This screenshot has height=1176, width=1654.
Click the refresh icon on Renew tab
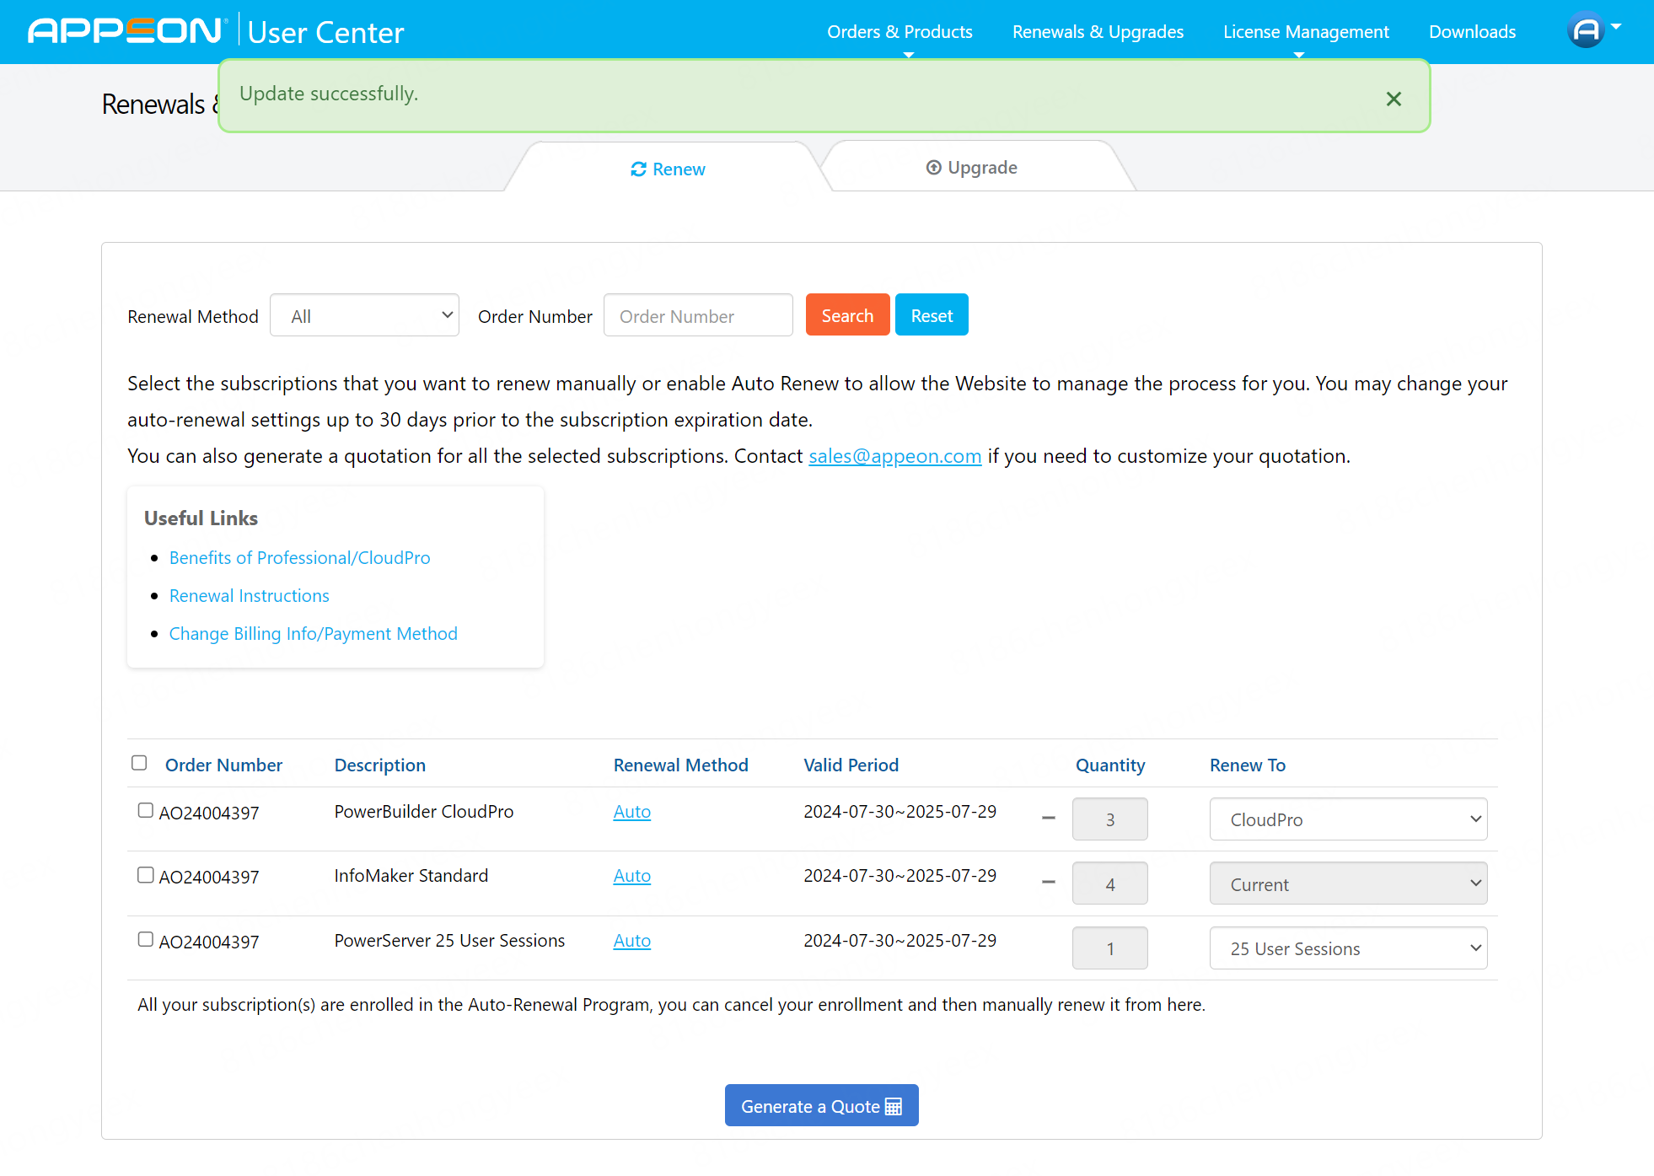(638, 169)
